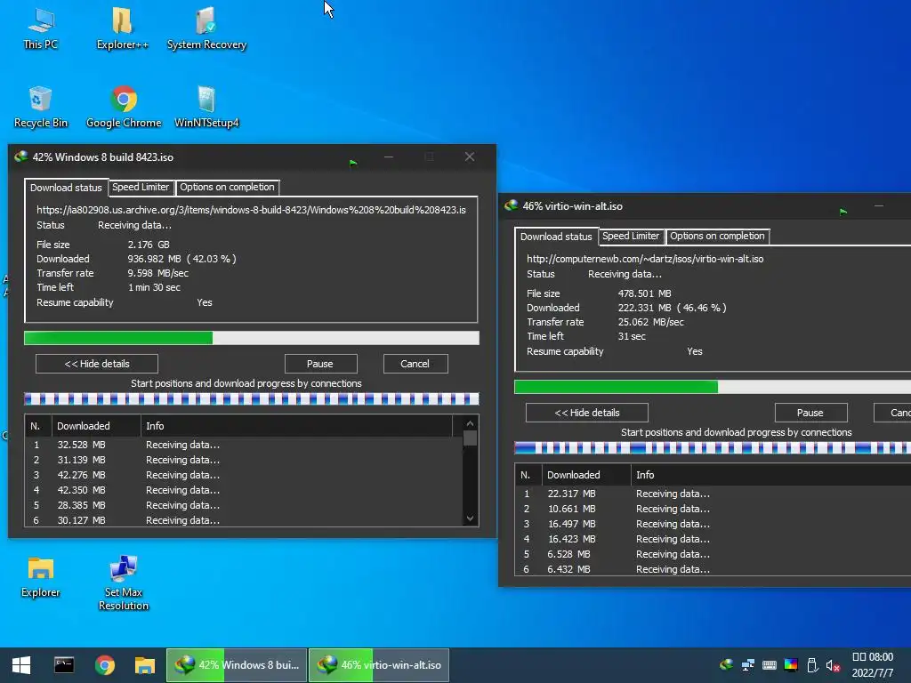Click Downloaded column header in Windows 8 connections list
The width and height of the screenshot is (911, 683).
click(96, 426)
